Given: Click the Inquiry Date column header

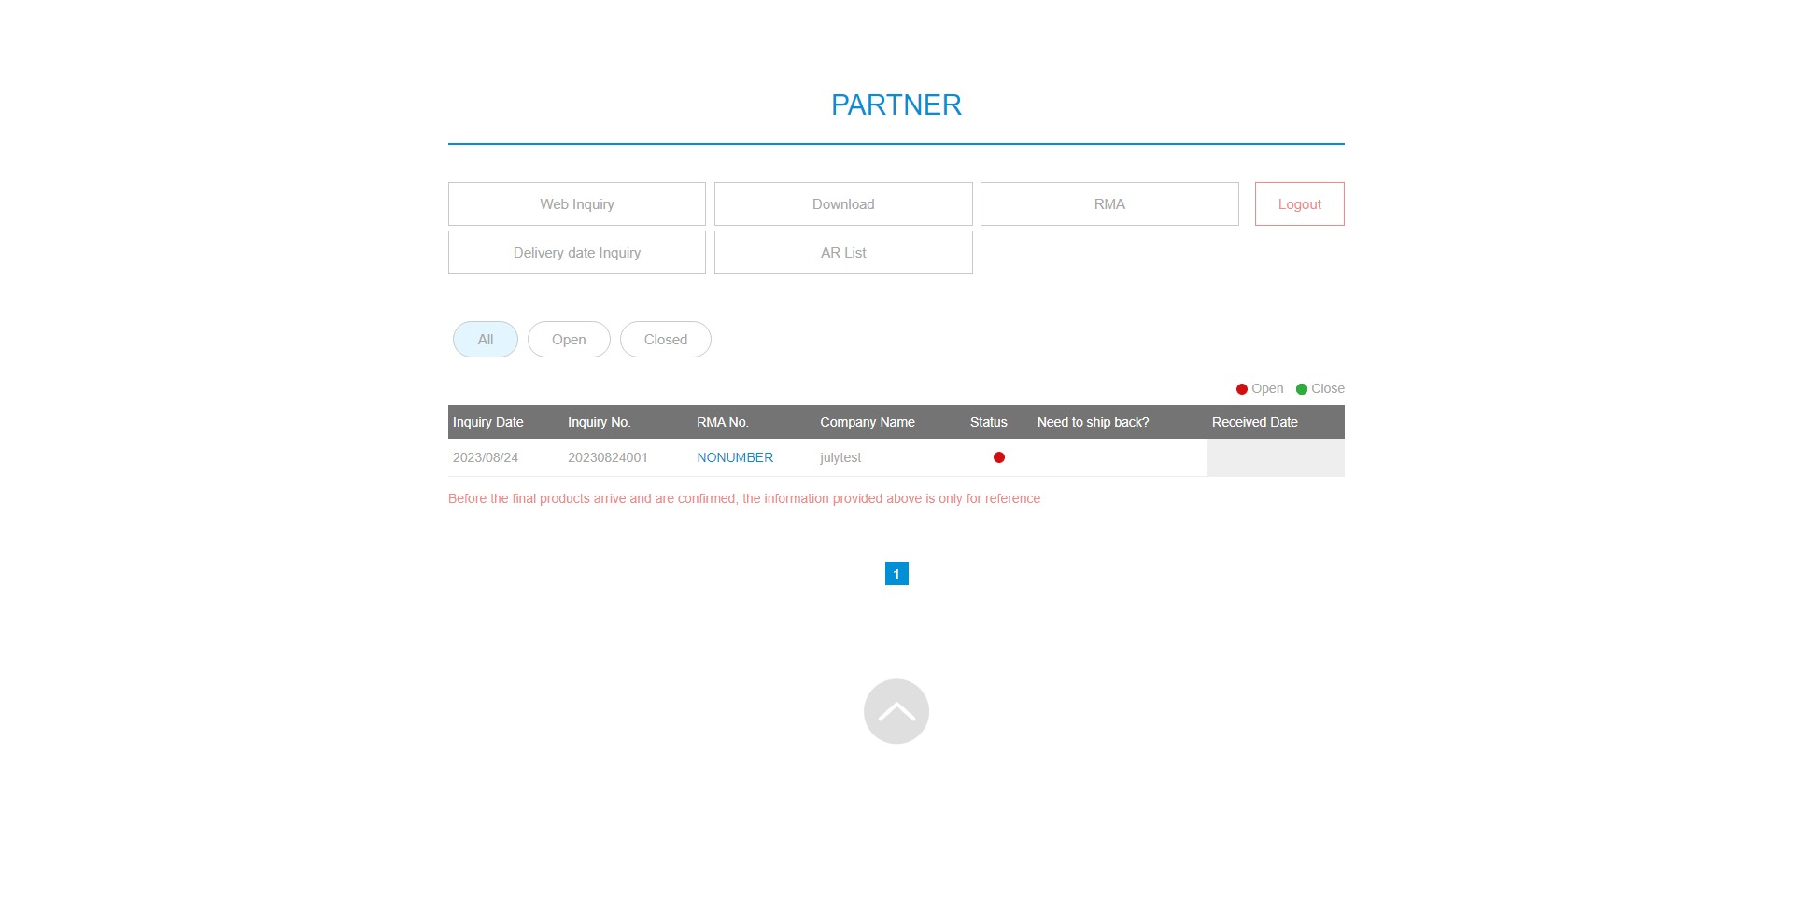Looking at the screenshot, I should coord(487,422).
